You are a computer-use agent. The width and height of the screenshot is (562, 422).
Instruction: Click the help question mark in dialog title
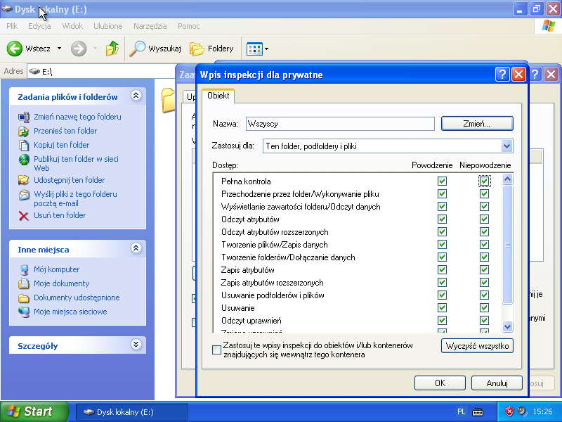[502, 75]
